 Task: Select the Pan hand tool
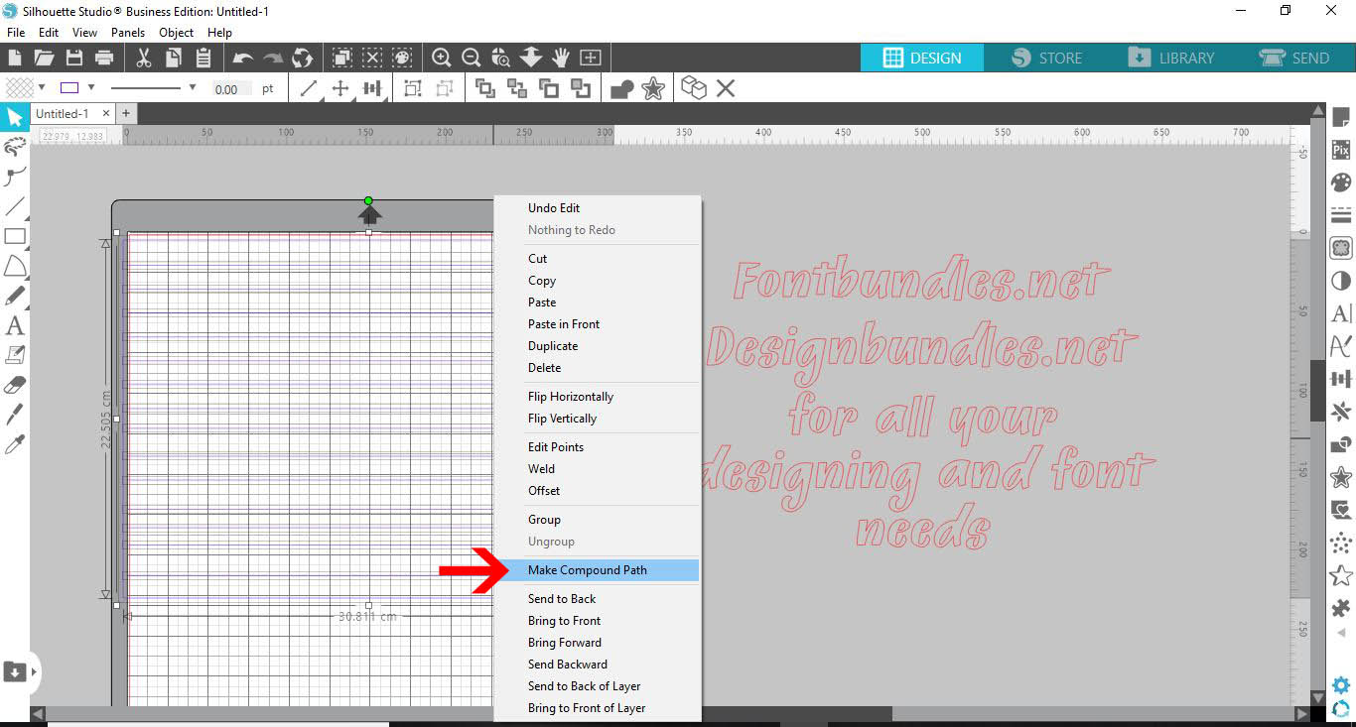tap(561, 58)
